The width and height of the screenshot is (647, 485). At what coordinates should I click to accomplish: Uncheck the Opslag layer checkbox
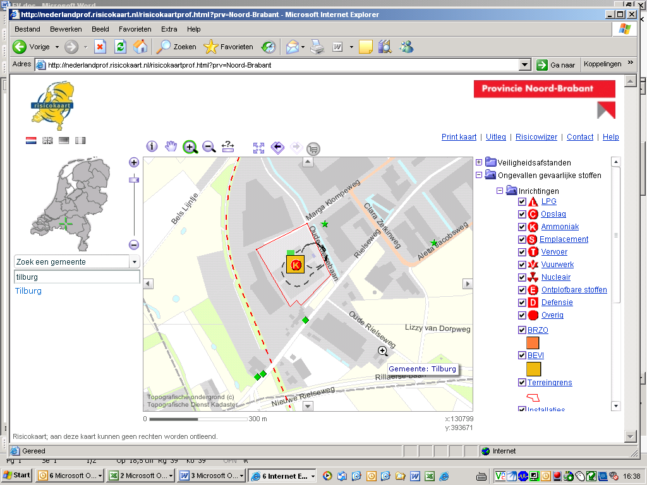click(522, 215)
